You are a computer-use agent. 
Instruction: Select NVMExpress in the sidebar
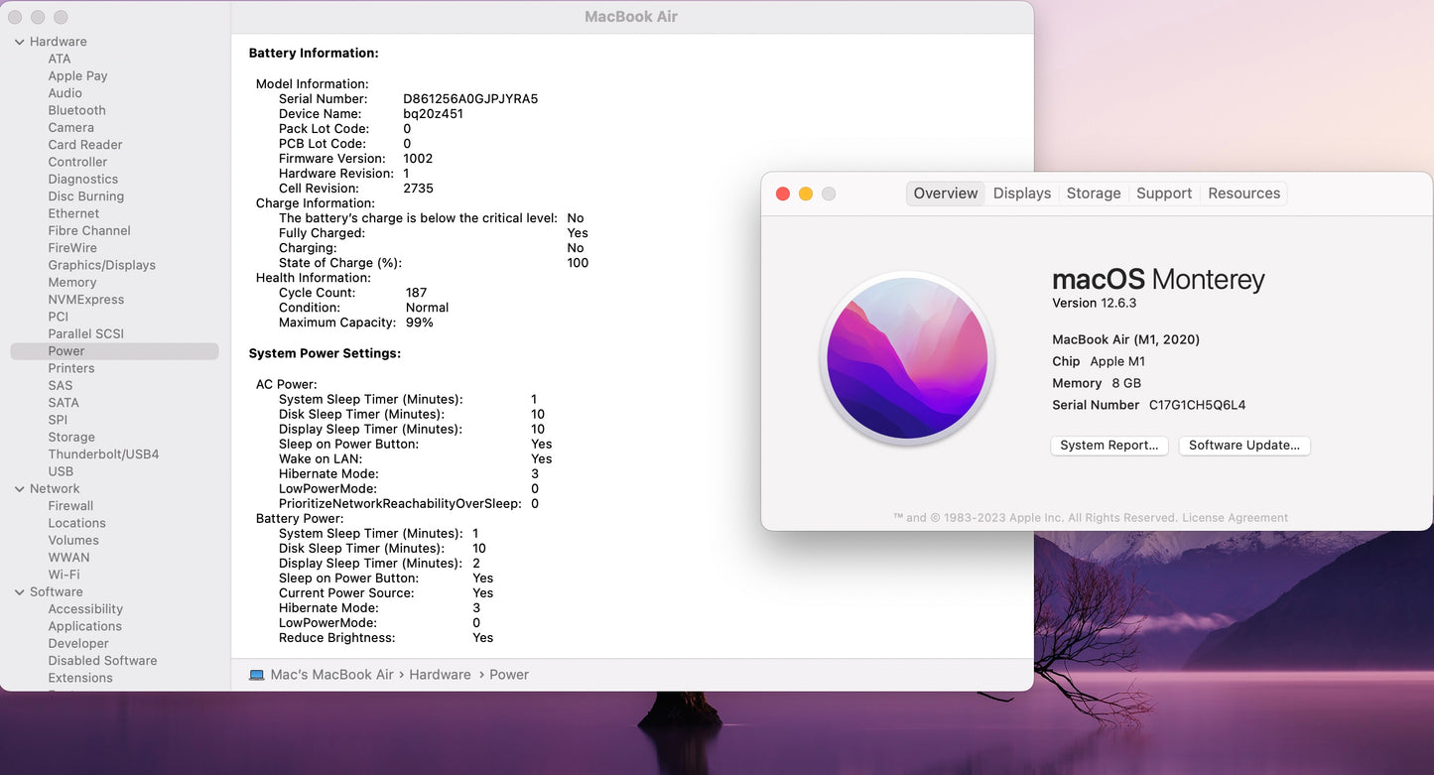pos(86,300)
